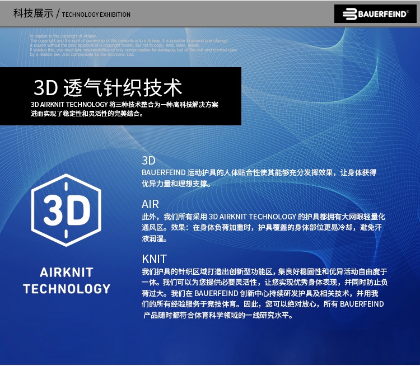
Task: Click the 科技展示 header title
Action: 33,13
